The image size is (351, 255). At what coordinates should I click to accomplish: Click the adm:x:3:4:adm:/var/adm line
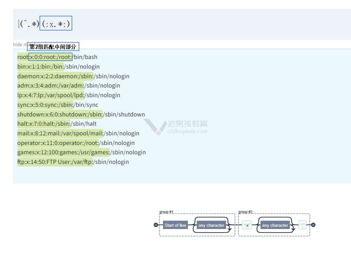pos(69,86)
